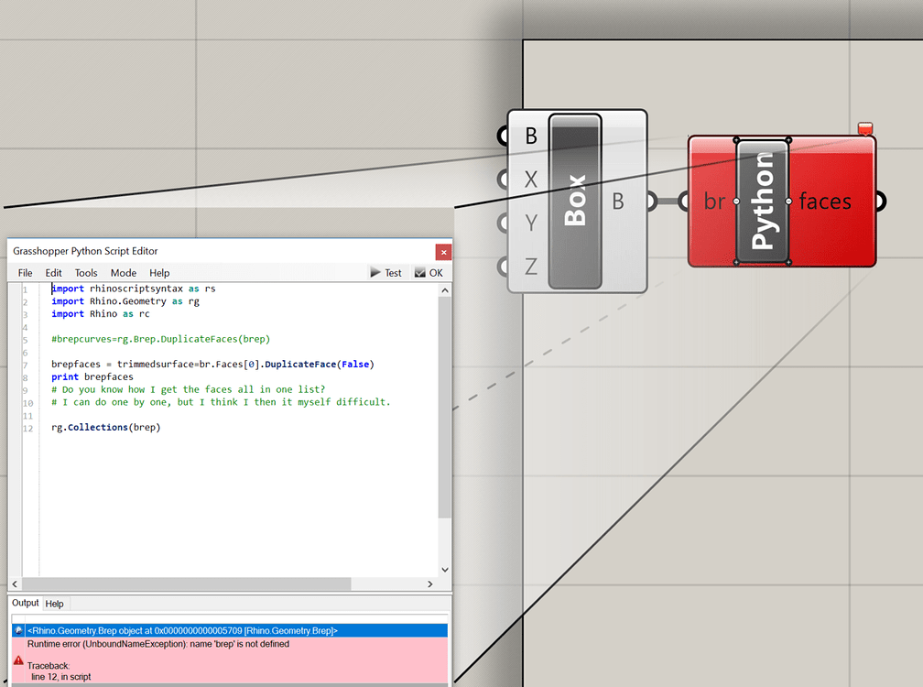Image resolution: width=923 pixels, height=687 pixels.
Task: Click the Z input of Box component
Action: point(530,267)
